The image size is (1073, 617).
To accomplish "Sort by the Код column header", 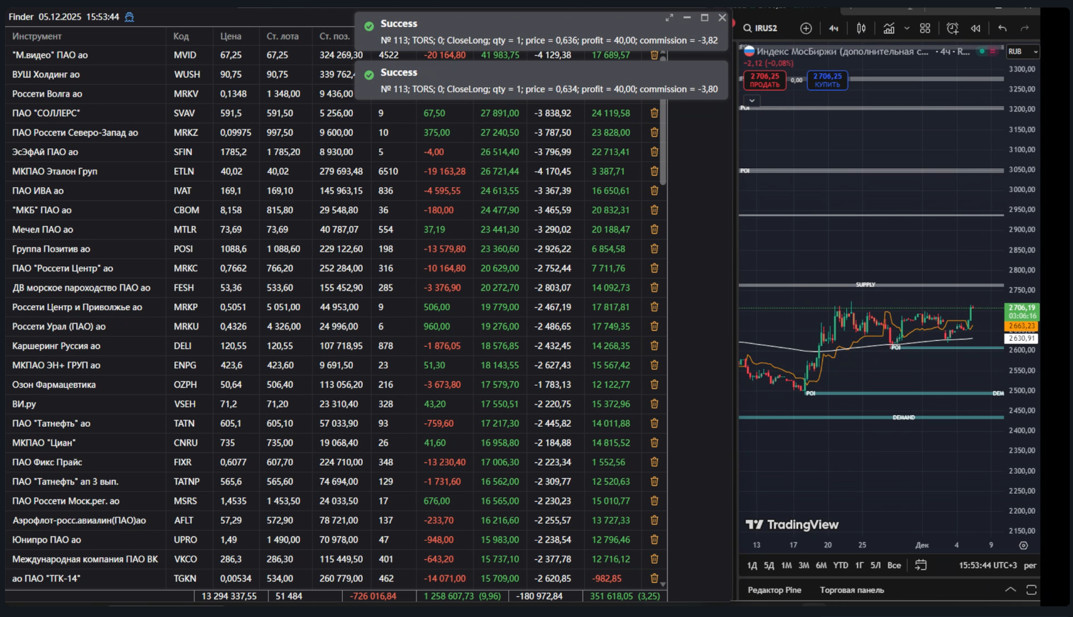I will (181, 36).
